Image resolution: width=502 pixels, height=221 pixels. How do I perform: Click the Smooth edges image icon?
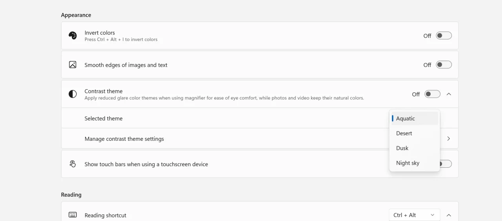(73, 65)
